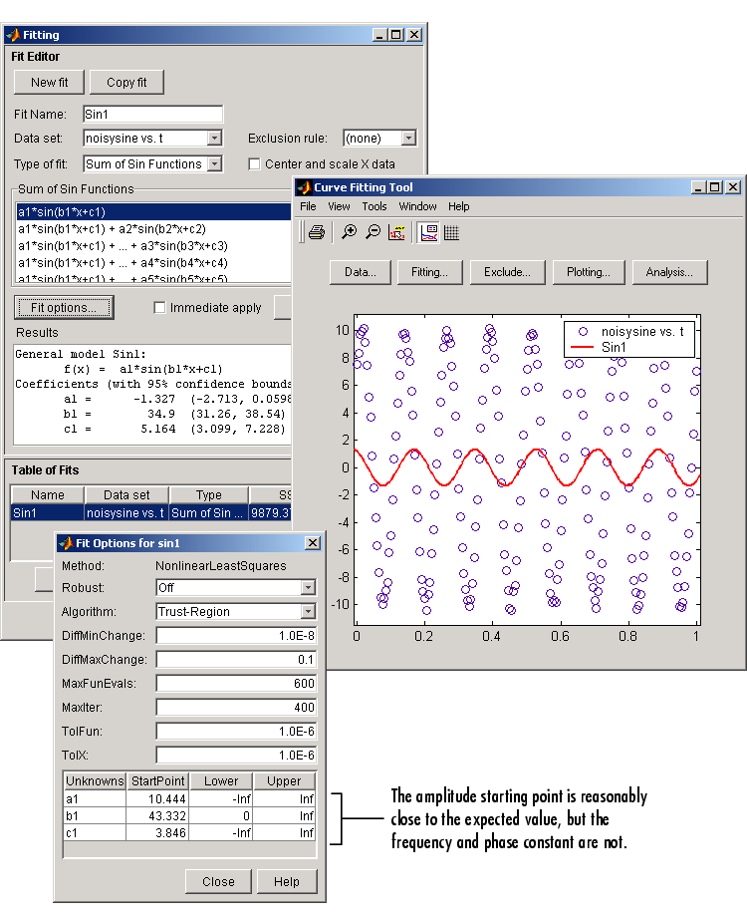The height and width of the screenshot is (916, 747).
Task: Maximize the Fitting window
Action: click(x=396, y=35)
